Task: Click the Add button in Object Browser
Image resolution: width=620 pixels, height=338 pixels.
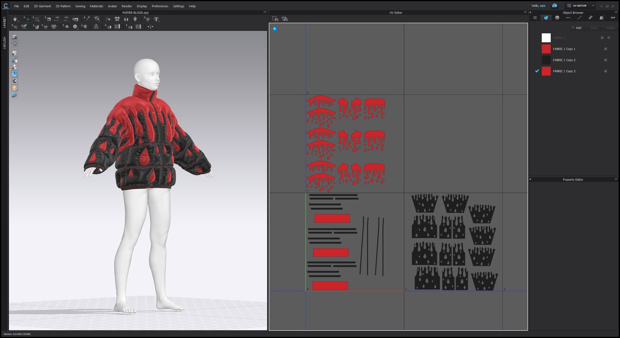Action: coord(576,27)
